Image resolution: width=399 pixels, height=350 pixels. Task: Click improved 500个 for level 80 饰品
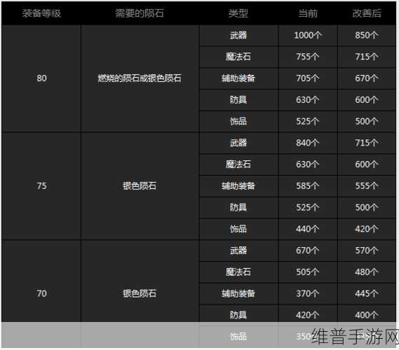[x=367, y=121]
